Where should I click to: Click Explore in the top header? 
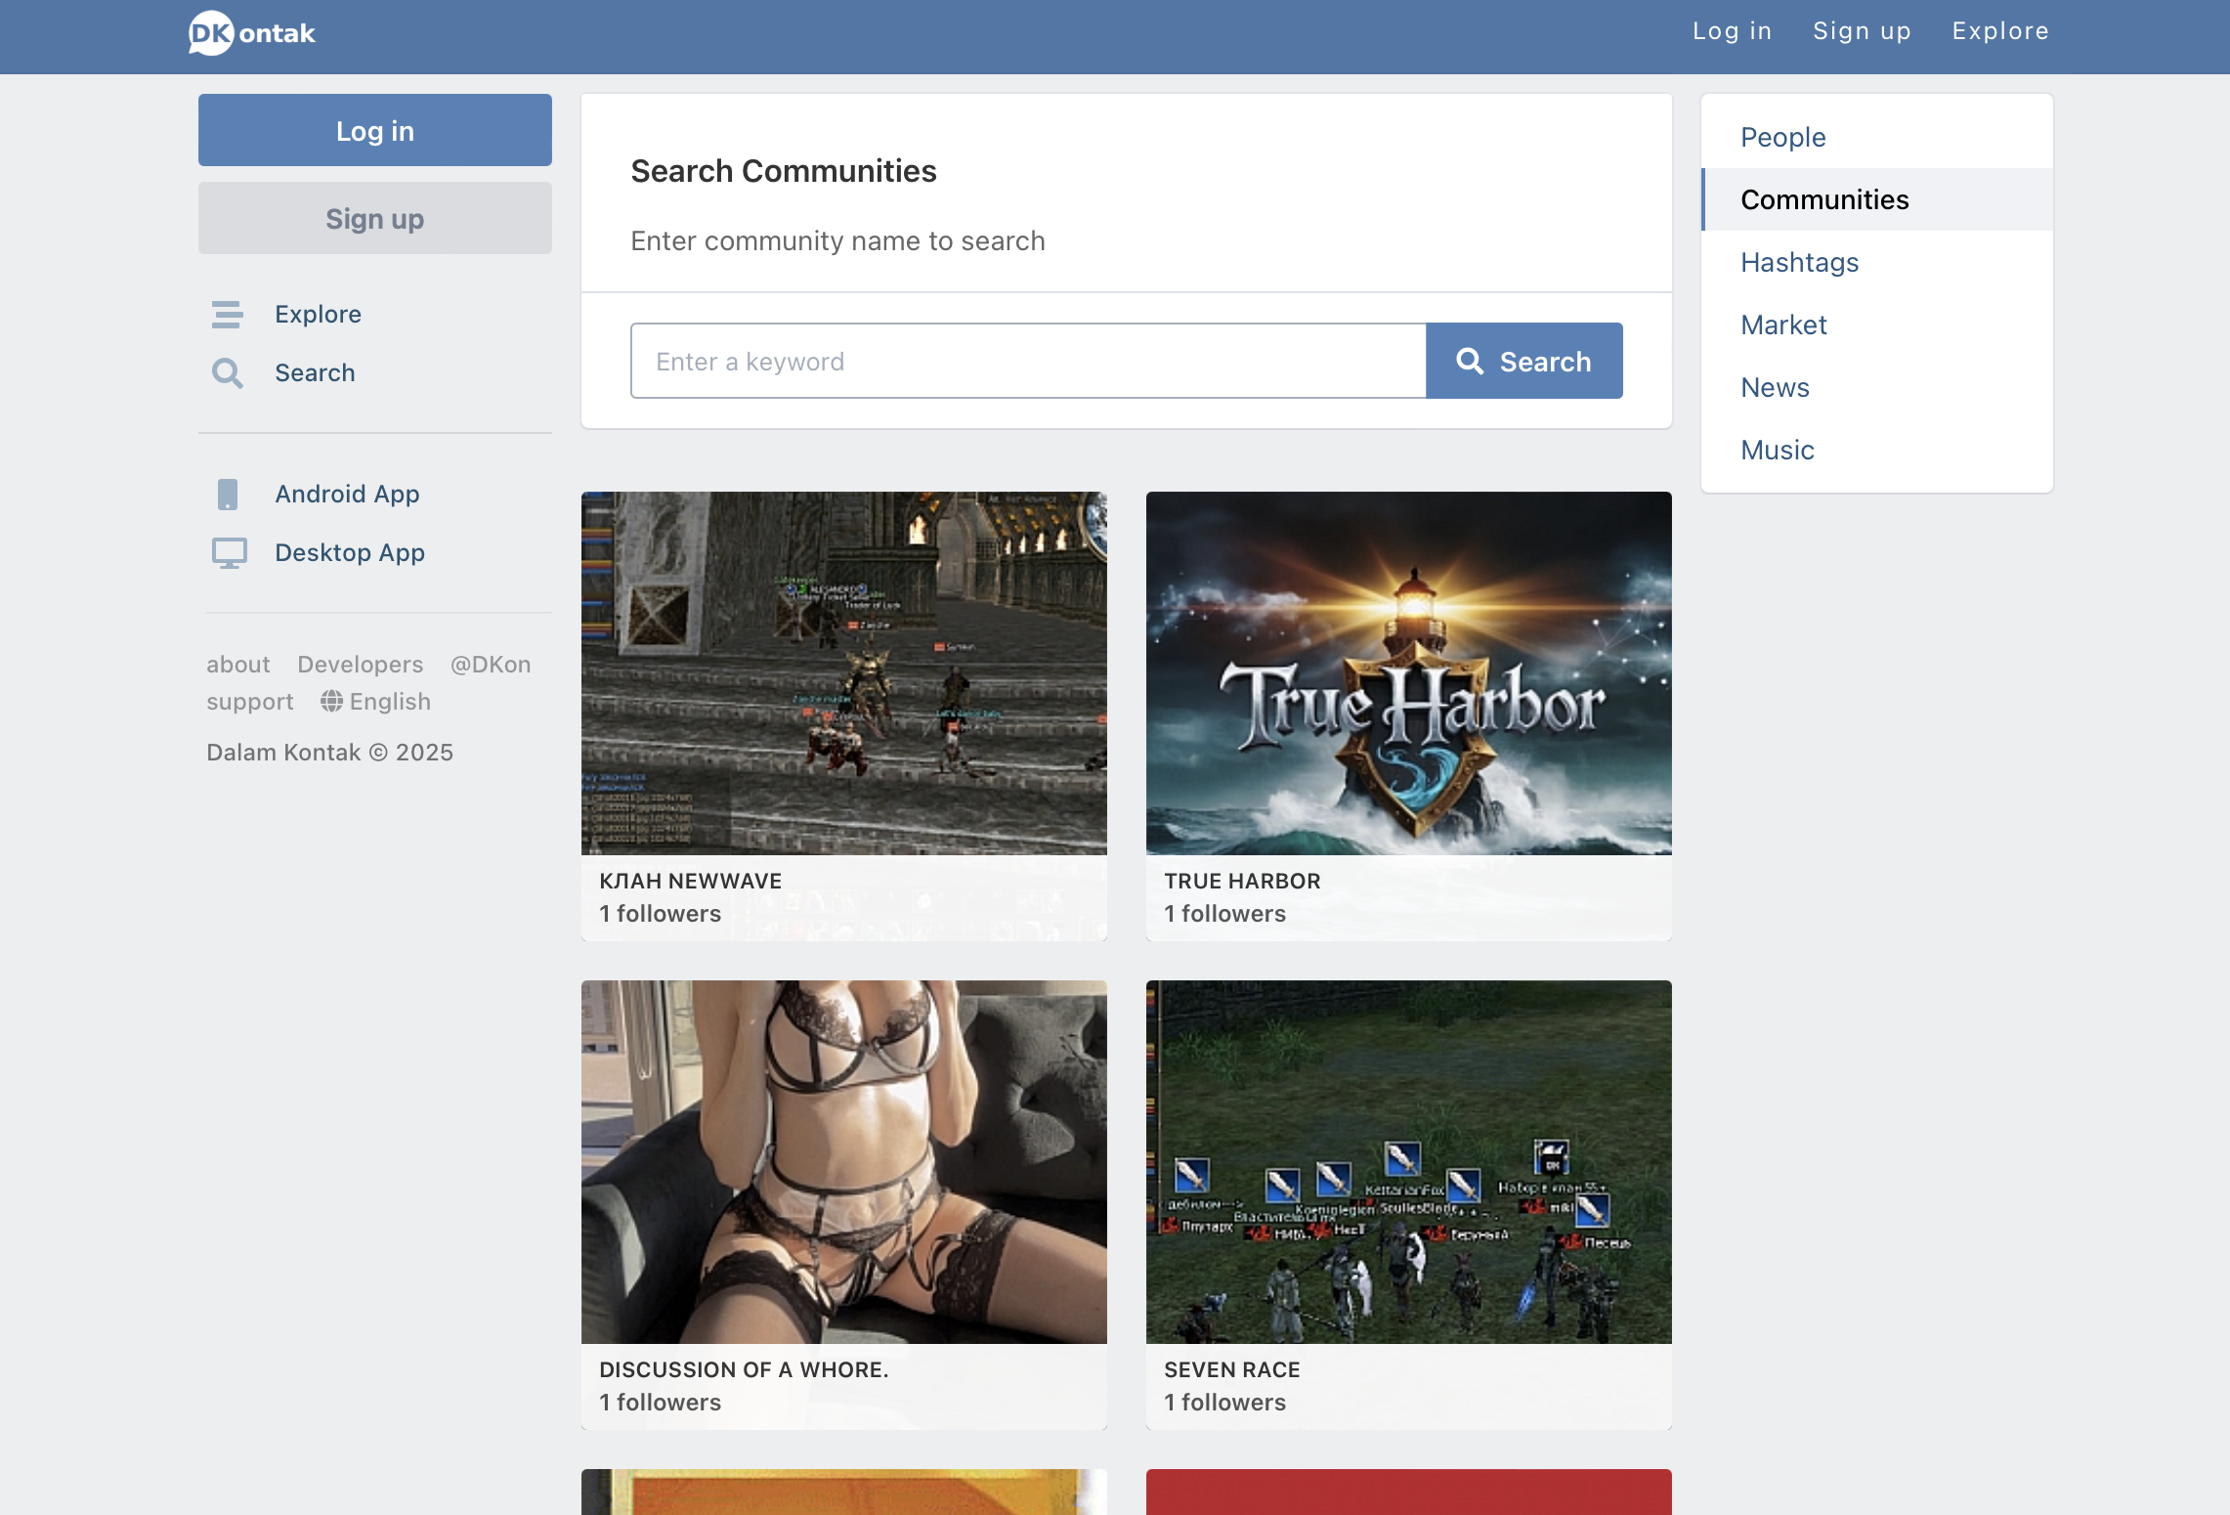(1999, 31)
